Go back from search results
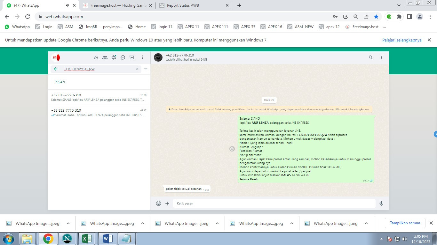Screen dimensions: 437x245 click(56, 69)
